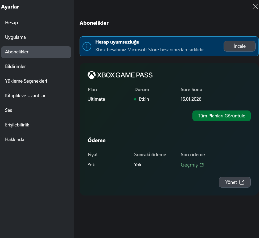Click the 16.01.2026 expiry date

point(191,99)
